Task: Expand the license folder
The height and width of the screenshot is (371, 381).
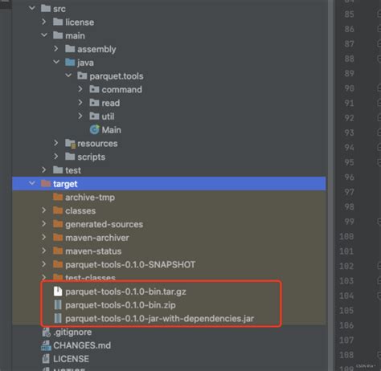Action: (x=44, y=22)
